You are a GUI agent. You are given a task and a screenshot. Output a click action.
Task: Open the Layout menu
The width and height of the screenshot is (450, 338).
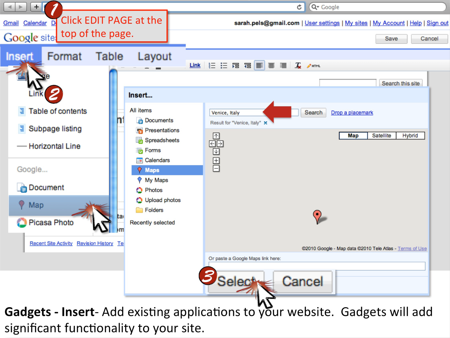click(x=154, y=56)
